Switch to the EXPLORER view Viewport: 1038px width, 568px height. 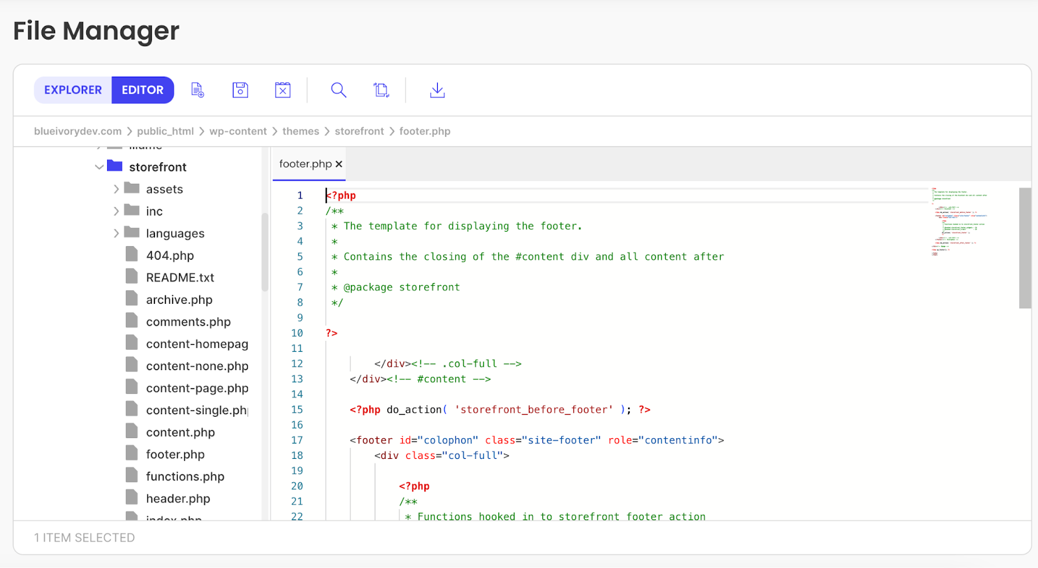73,90
